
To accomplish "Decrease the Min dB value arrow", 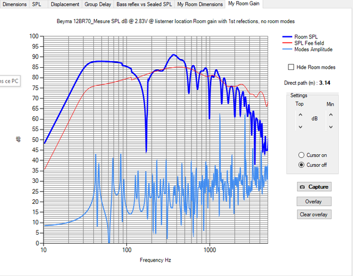I will (331, 127).
